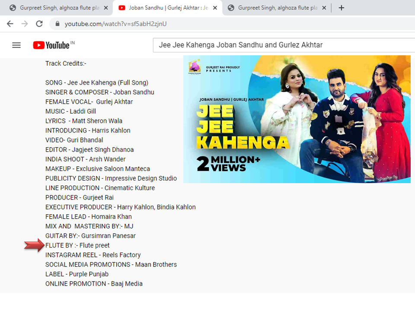Click the 'SINGER & COMPOSER - Joban Sandhu' text
Viewport: 415px width, 311px height.
99,92
